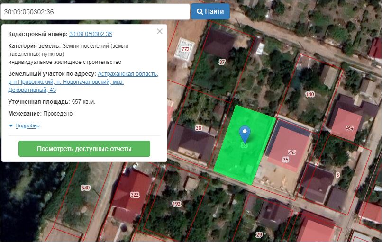382x242 pixels.
Task: Expand the Подробно details section
Action: click(x=27, y=125)
